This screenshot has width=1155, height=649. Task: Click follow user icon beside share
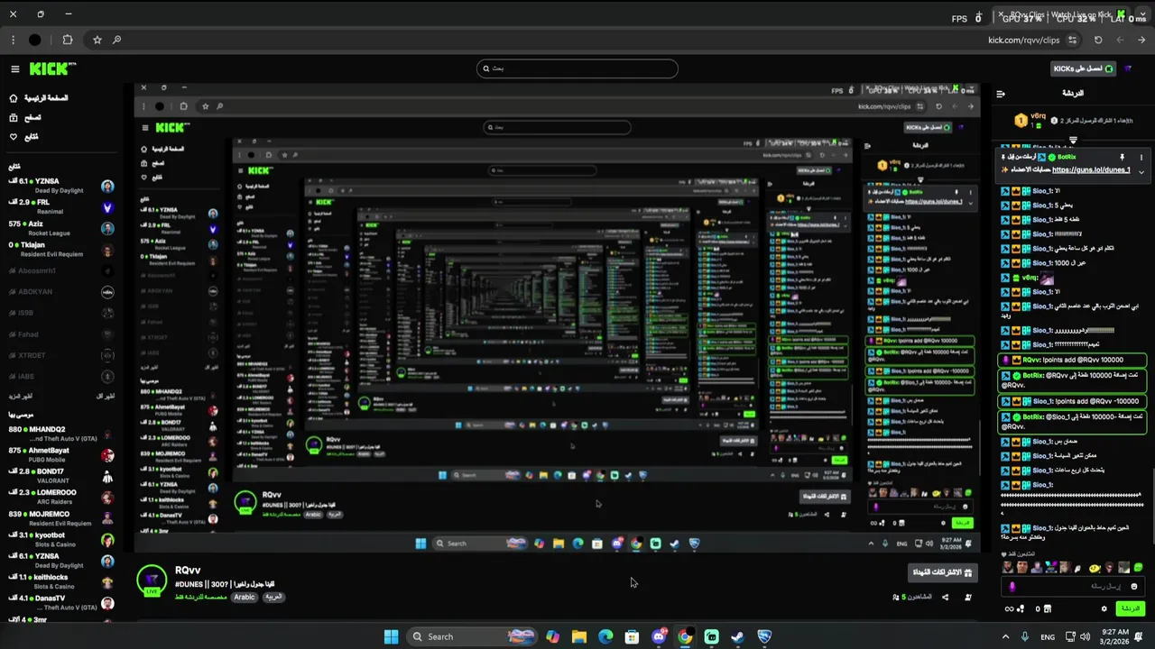(x=968, y=597)
